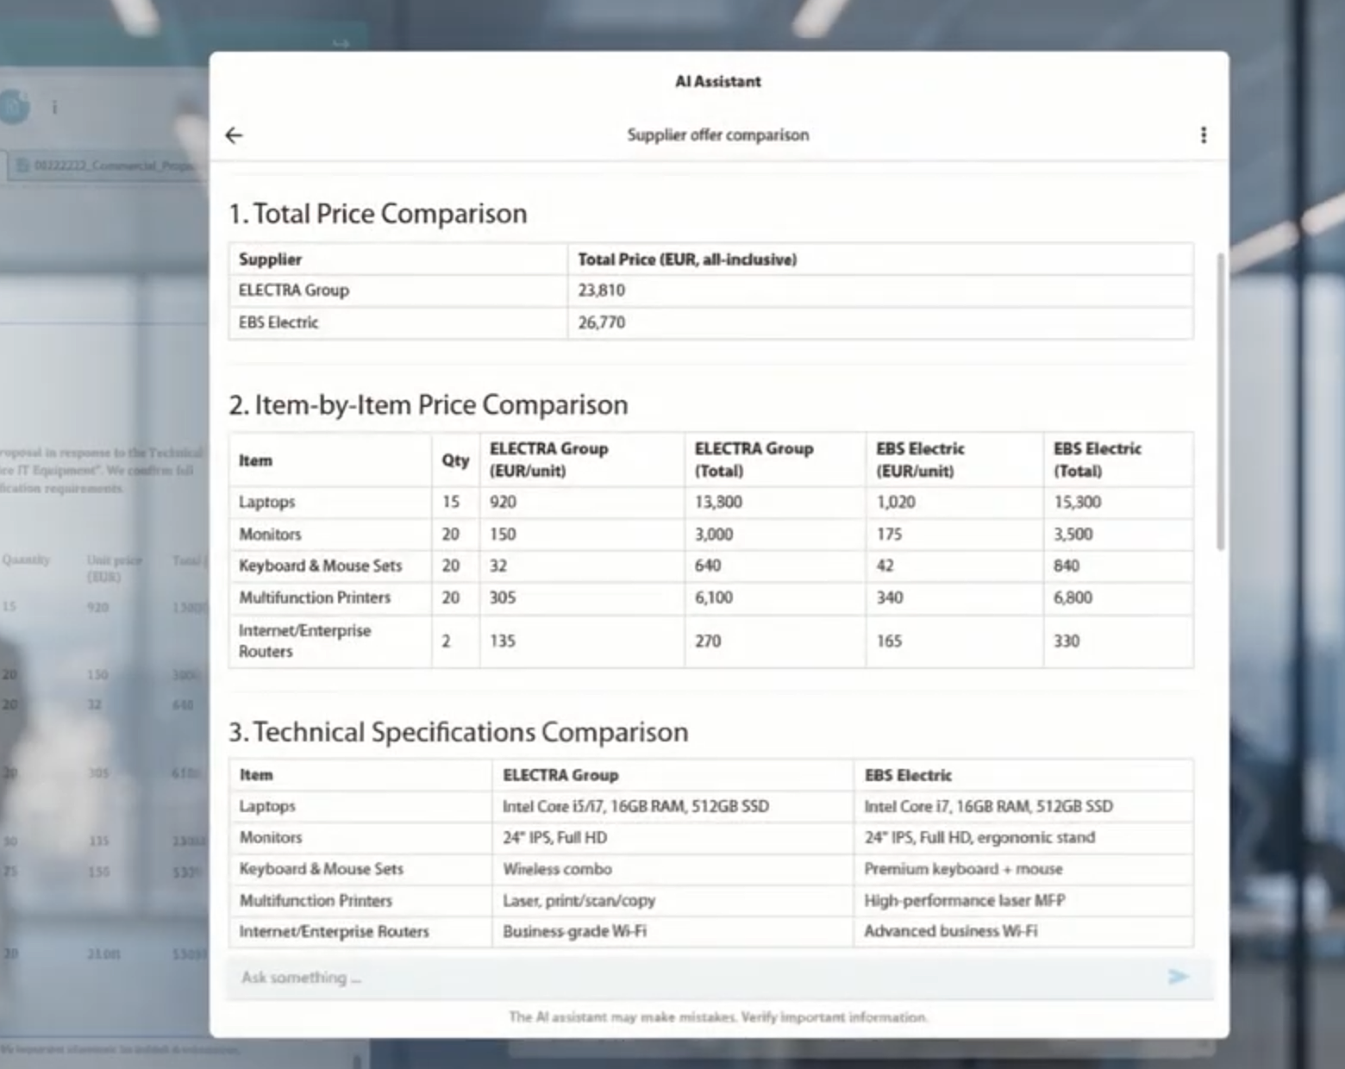Click the 'Total Price (EUR, all-inclusive)' column header

[687, 259]
